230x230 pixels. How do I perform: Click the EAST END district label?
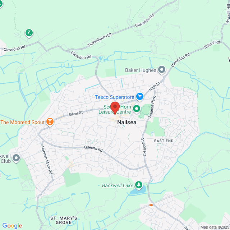[x=164, y=141]
